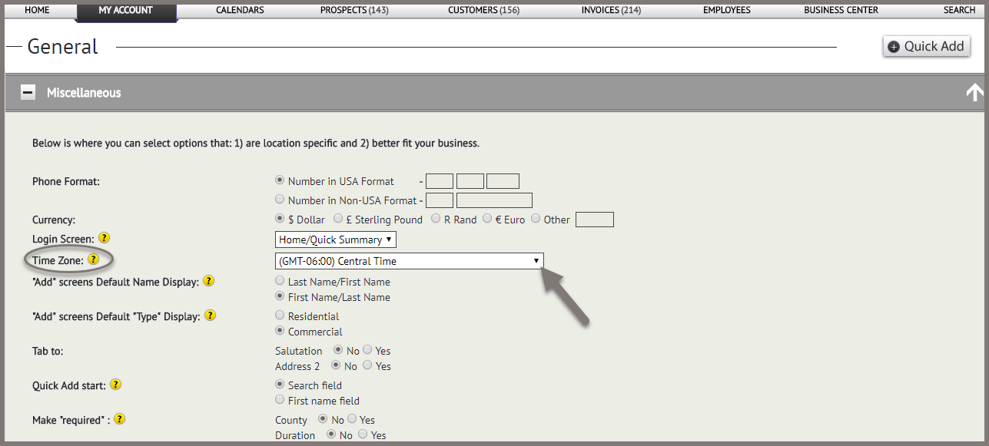Start Quick Add at First name field
This screenshot has width=989, height=446.
click(x=280, y=400)
